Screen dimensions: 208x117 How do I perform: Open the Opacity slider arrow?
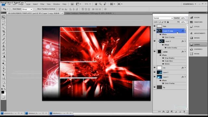click(187, 18)
